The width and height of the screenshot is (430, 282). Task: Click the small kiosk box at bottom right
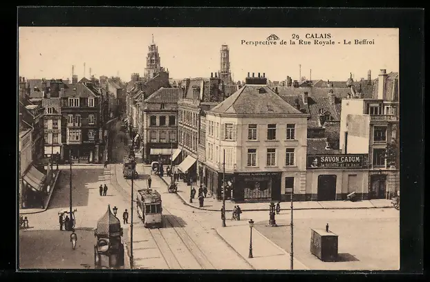(x=324, y=244)
